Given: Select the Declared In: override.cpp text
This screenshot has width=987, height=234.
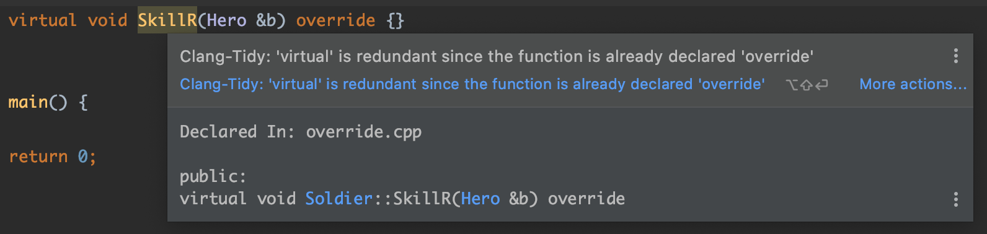Looking at the screenshot, I should coord(301,132).
